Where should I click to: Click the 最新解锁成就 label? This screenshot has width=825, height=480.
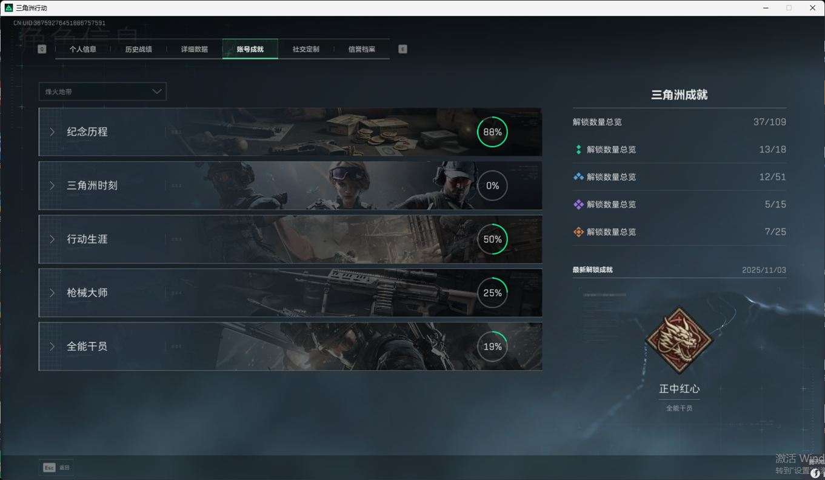[x=593, y=270]
